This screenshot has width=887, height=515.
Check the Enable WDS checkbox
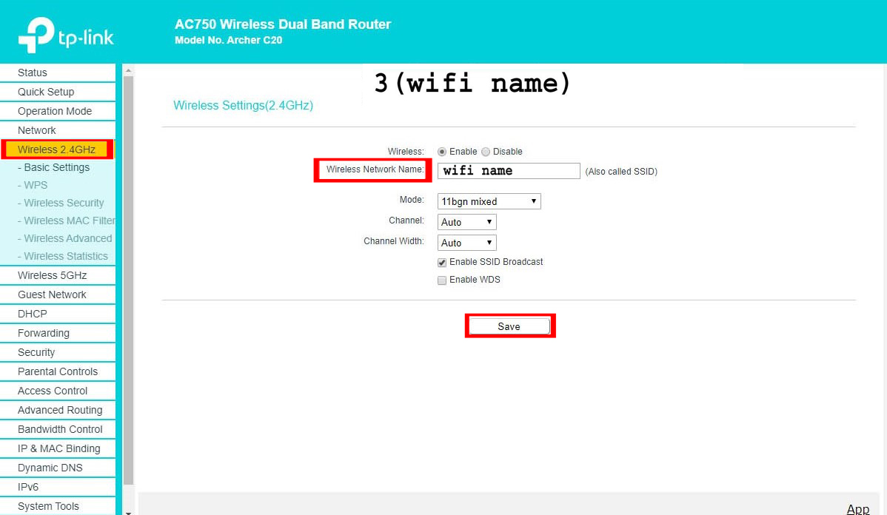click(x=442, y=280)
